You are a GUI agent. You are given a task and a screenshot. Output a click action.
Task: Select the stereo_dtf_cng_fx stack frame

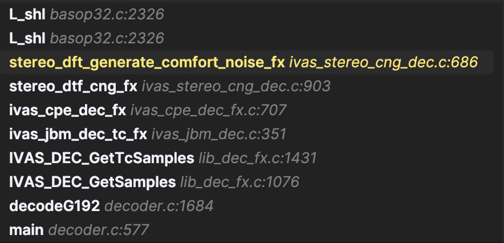click(x=73, y=87)
